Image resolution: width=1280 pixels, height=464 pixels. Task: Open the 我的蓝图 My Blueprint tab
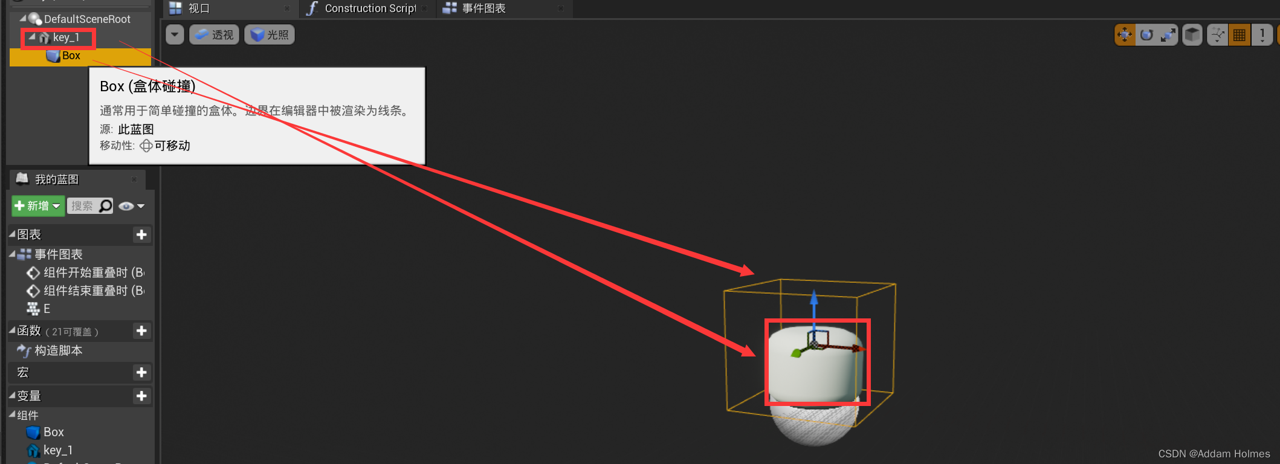[56, 179]
